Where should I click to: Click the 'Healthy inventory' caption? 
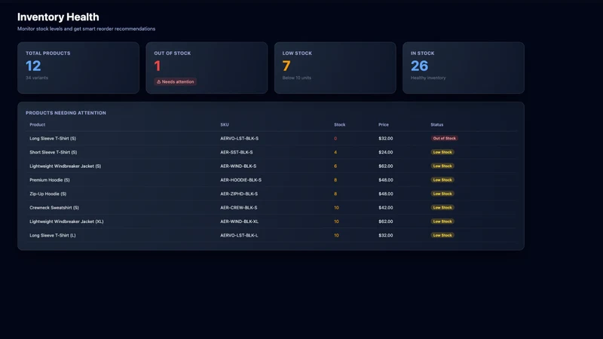pos(428,78)
